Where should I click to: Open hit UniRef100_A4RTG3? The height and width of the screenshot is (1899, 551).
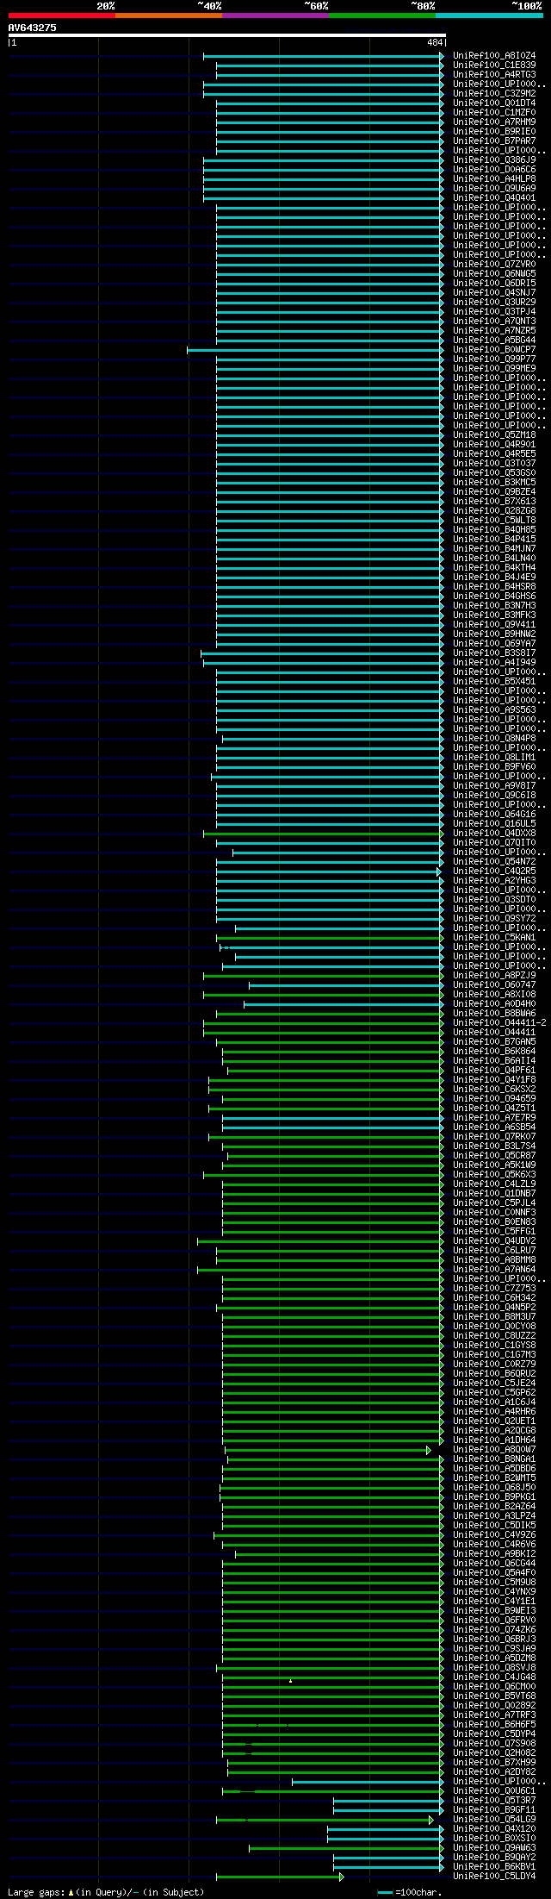point(494,74)
